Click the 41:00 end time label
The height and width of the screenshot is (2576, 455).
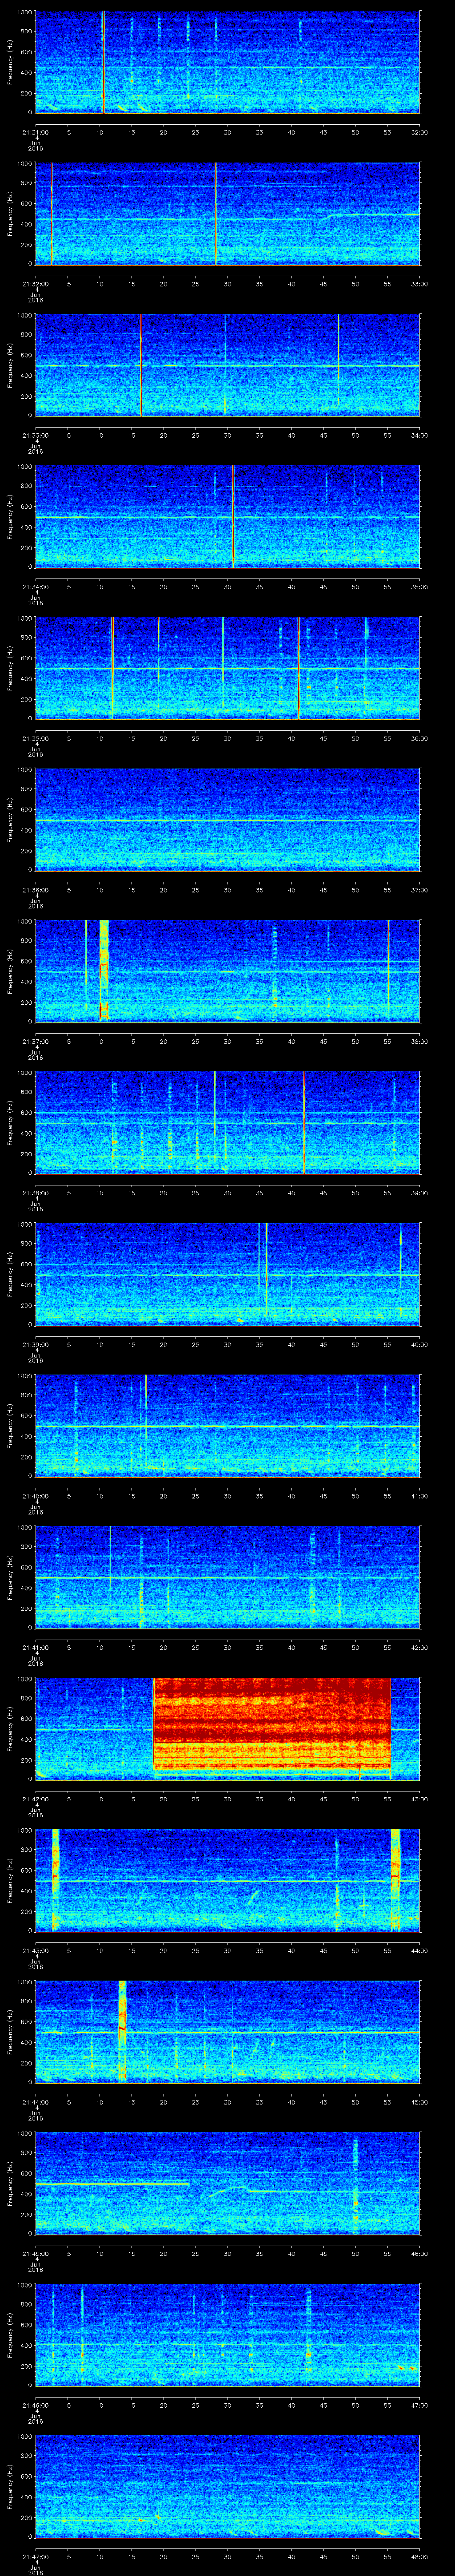(419, 1496)
